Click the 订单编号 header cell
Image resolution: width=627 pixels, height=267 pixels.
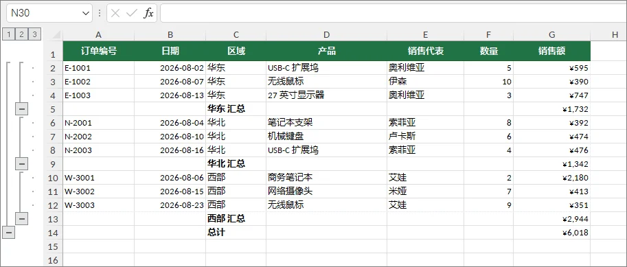[x=98, y=51]
